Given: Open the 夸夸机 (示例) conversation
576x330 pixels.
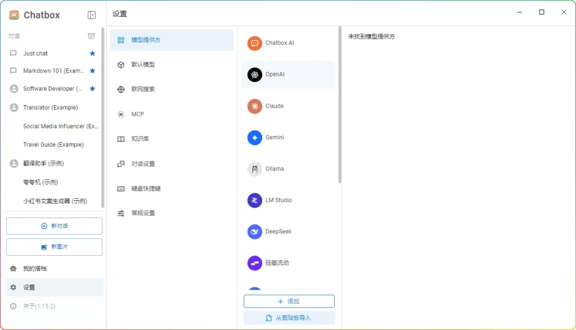Looking at the screenshot, I should point(53,182).
